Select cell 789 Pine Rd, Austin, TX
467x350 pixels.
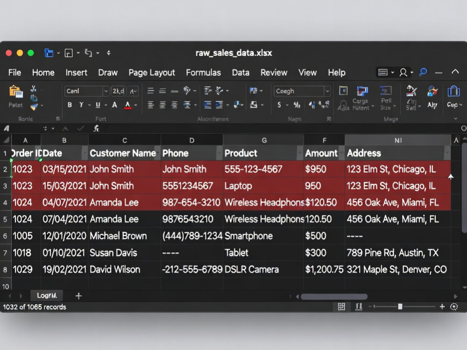point(397,253)
